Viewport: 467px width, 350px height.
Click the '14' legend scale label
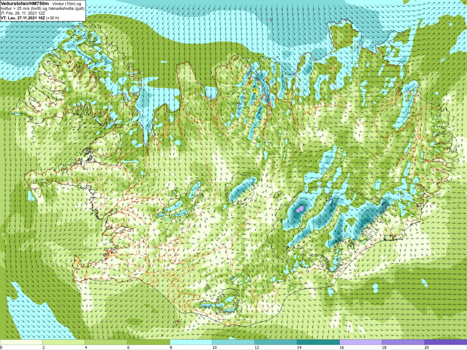(x=299, y=347)
